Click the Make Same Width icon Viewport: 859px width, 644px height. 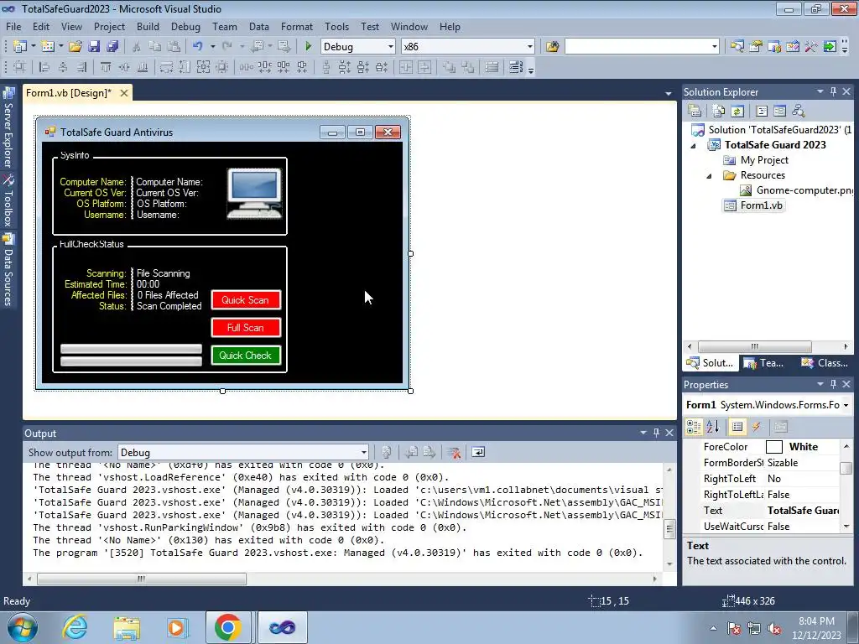tap(166, 67)
